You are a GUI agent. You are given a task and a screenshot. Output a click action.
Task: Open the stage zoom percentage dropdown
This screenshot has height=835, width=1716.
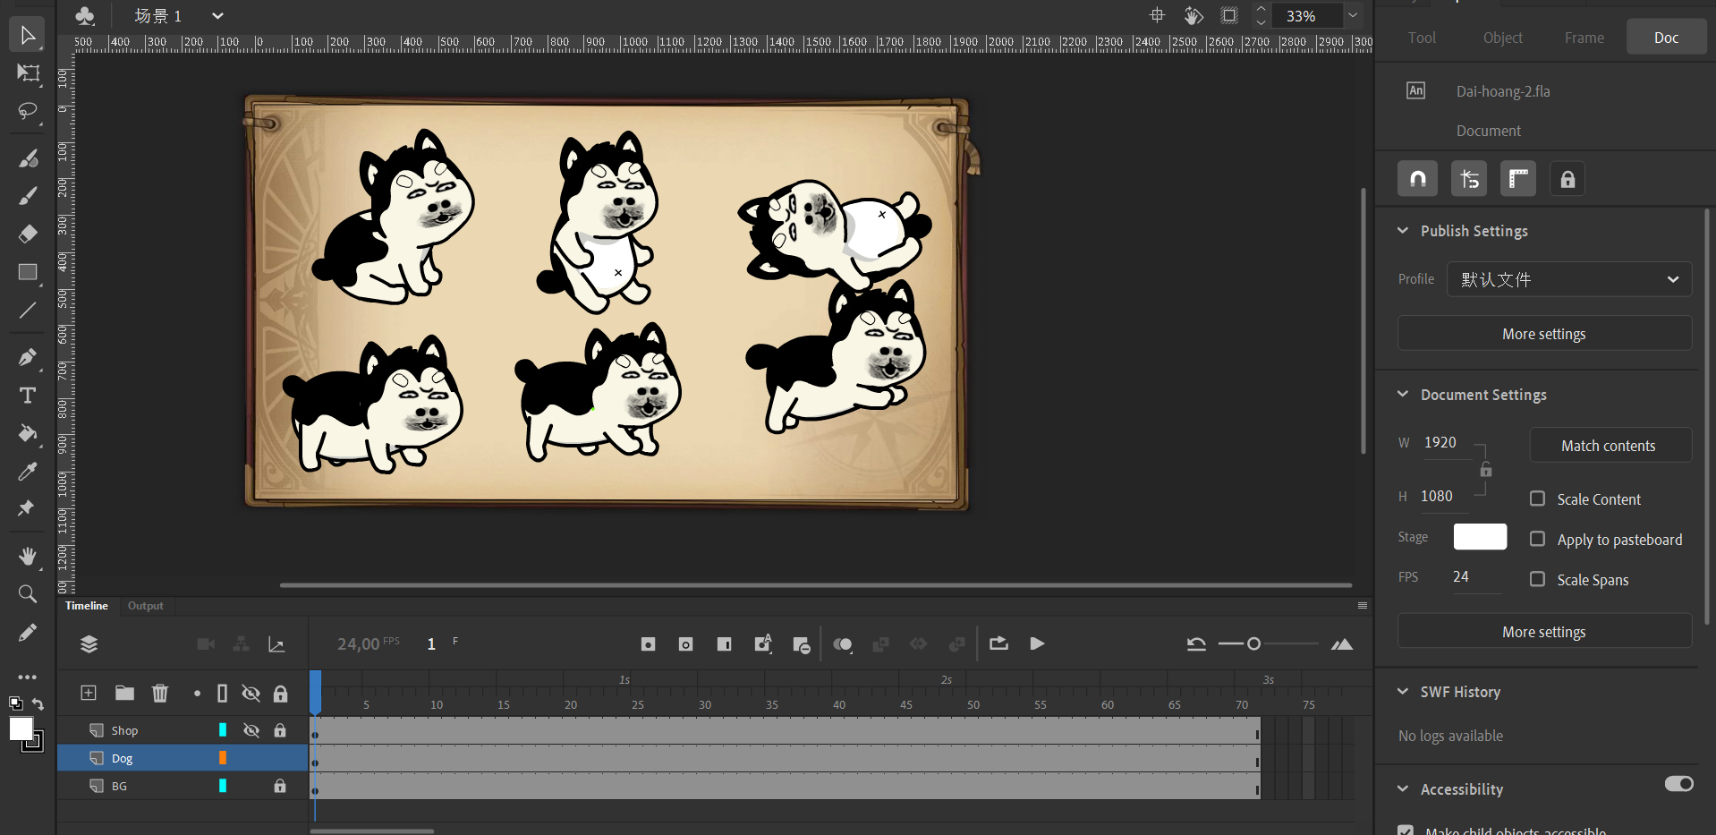(x=1353, y=15)
